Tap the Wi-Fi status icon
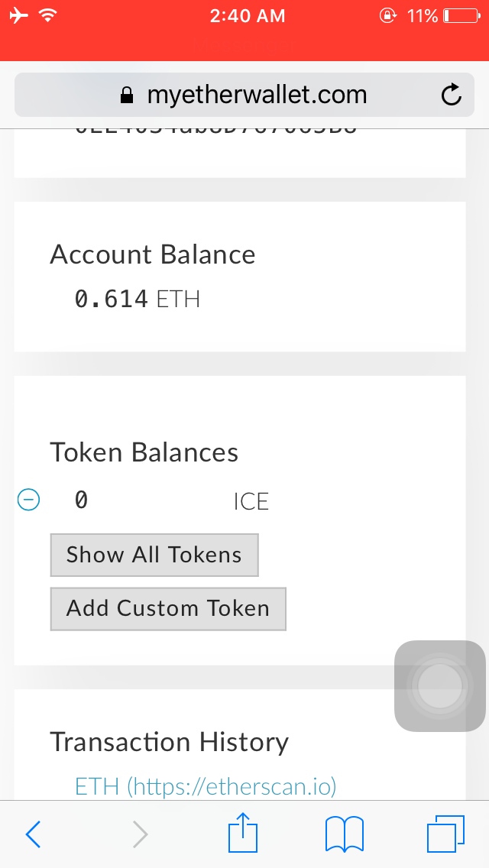The width and height of the screenshot is (489, 868). coord(49,16)
